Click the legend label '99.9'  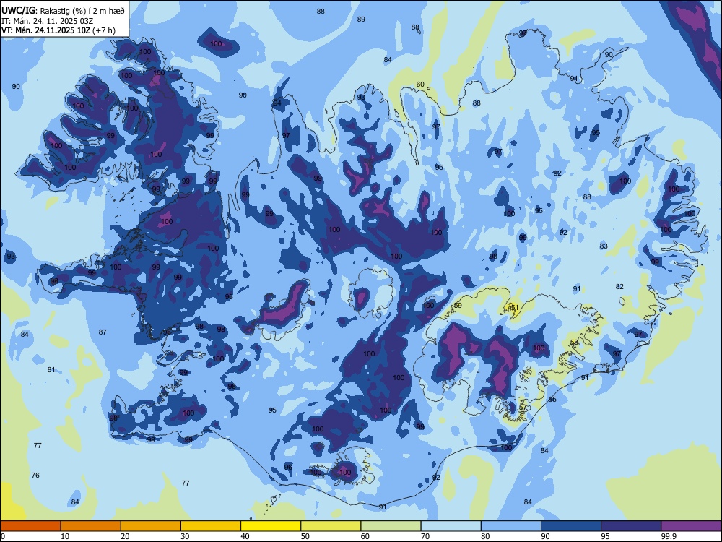669,536
